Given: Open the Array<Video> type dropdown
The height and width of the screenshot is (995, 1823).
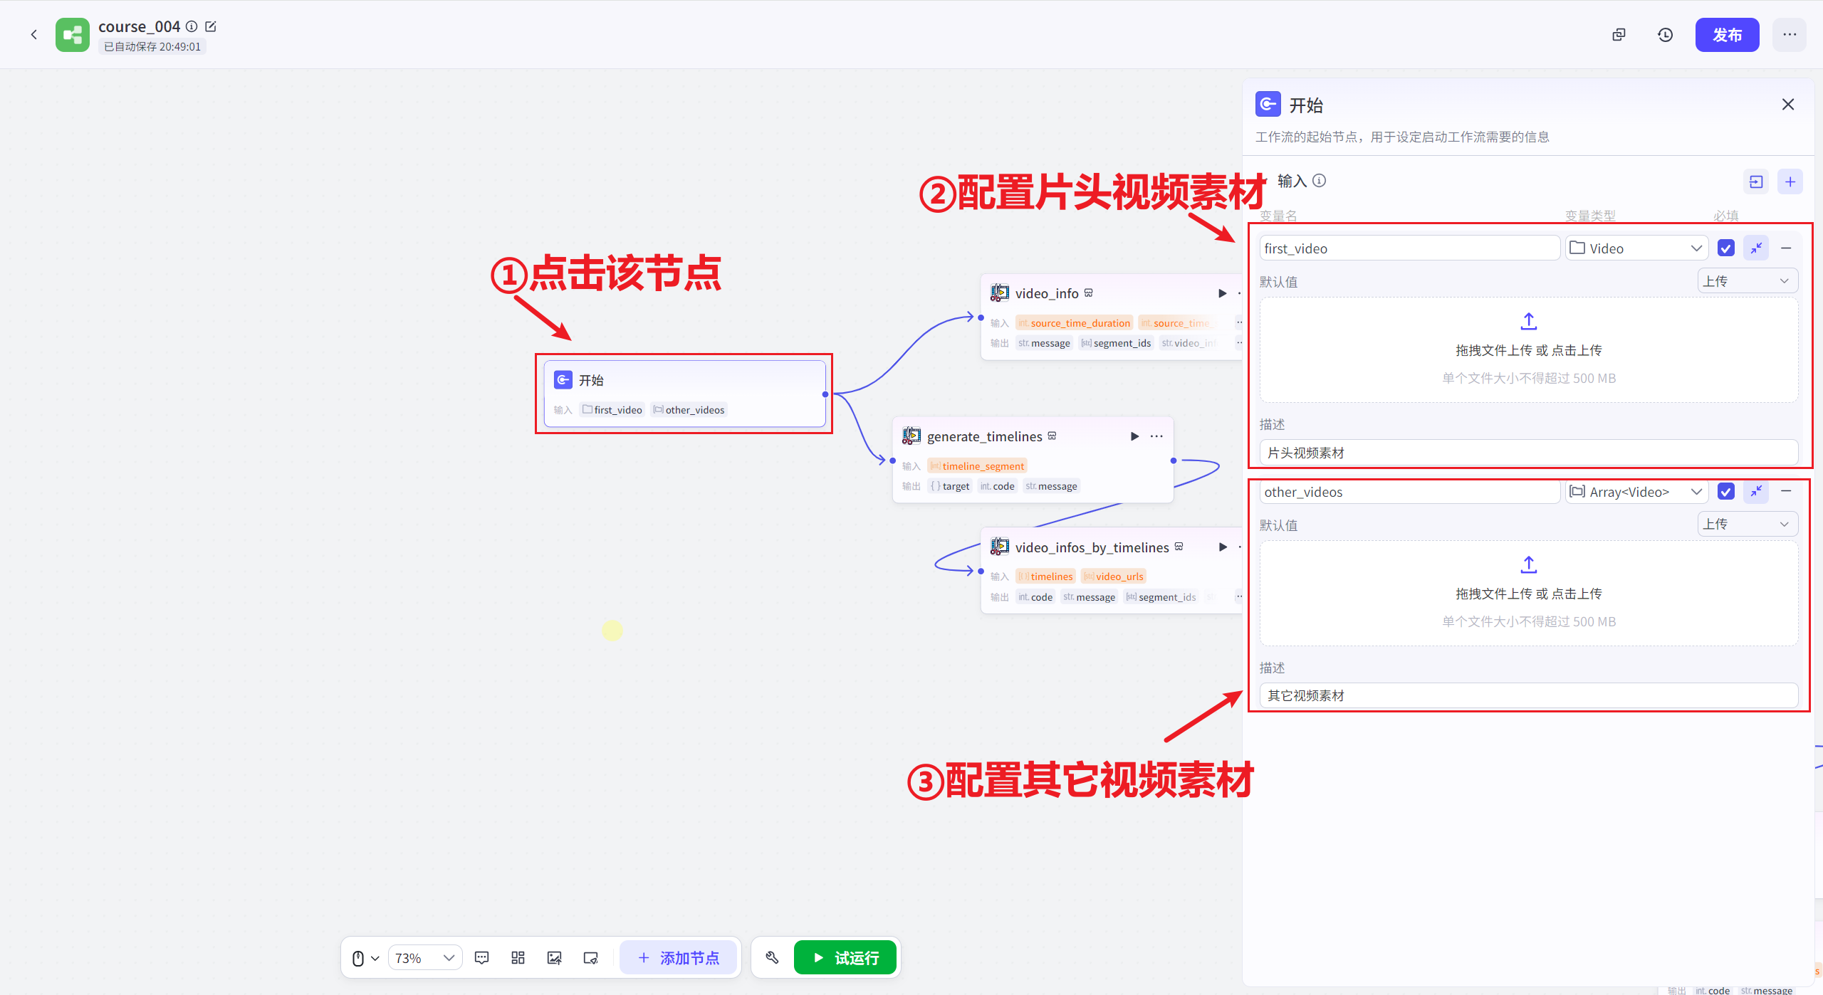Looking at the screenshot, I should pos(1636,491).
